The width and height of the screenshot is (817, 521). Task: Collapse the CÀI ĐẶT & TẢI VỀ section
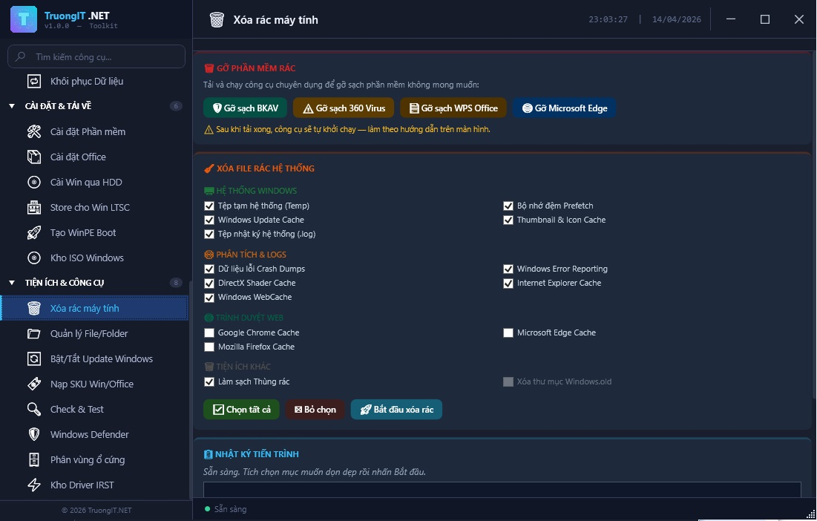tap(12, 106)
